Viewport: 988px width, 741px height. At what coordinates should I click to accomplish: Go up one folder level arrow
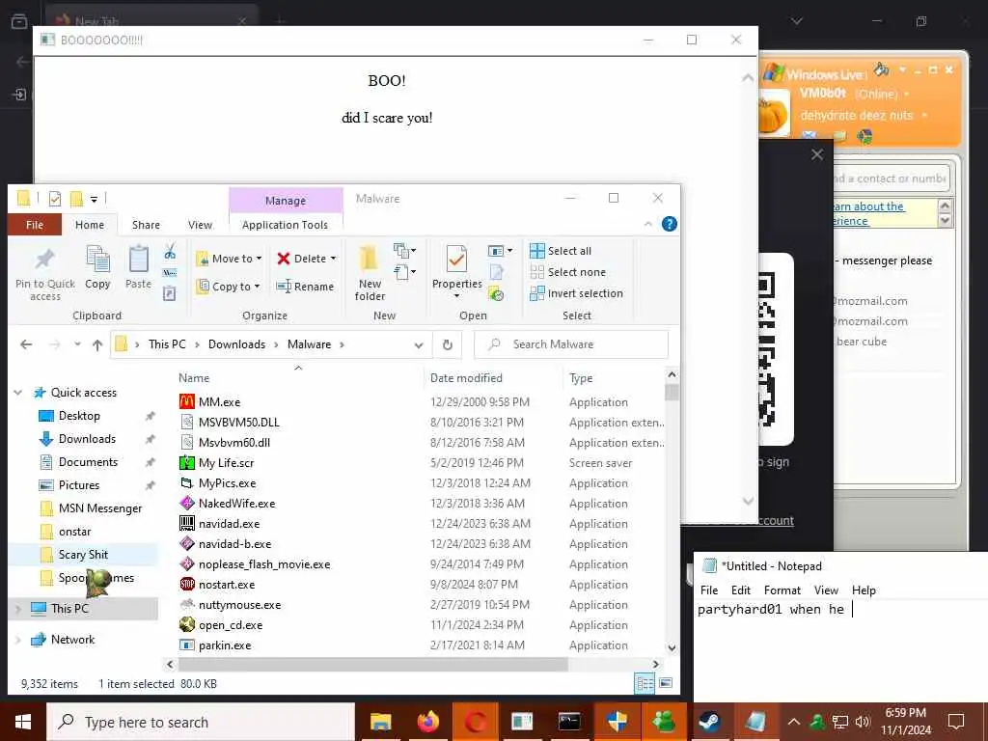[97, 344]
